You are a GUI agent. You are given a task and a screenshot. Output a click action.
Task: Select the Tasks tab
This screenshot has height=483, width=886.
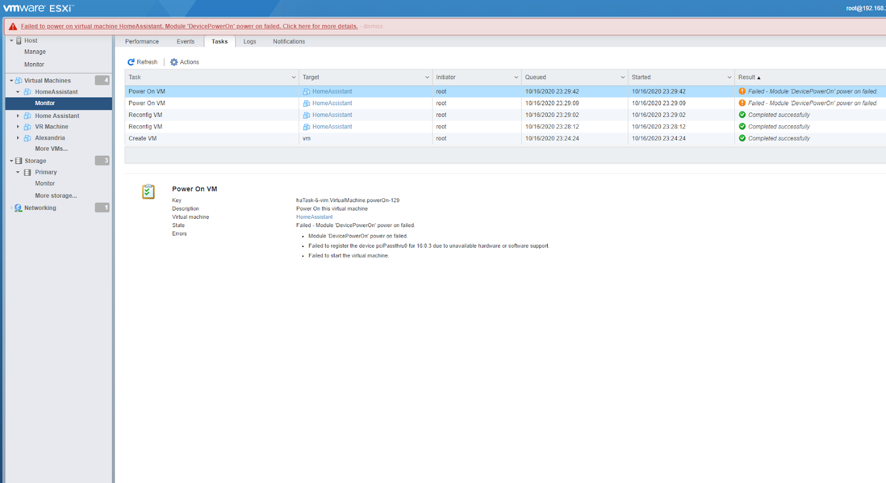click(x=220, y=42)
